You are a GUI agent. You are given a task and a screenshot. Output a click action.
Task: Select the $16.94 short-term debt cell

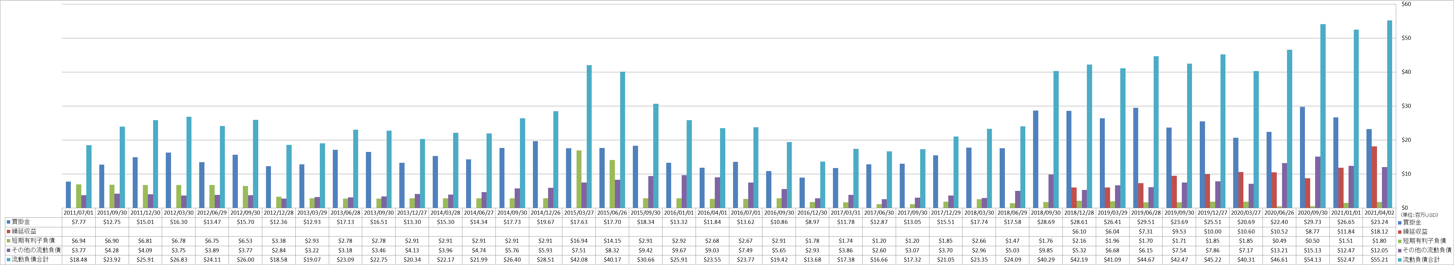(579, 241)
